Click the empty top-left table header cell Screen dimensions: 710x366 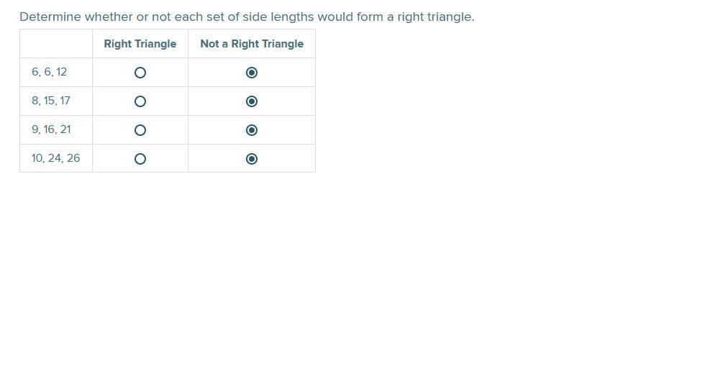click(x=56, y=43)
